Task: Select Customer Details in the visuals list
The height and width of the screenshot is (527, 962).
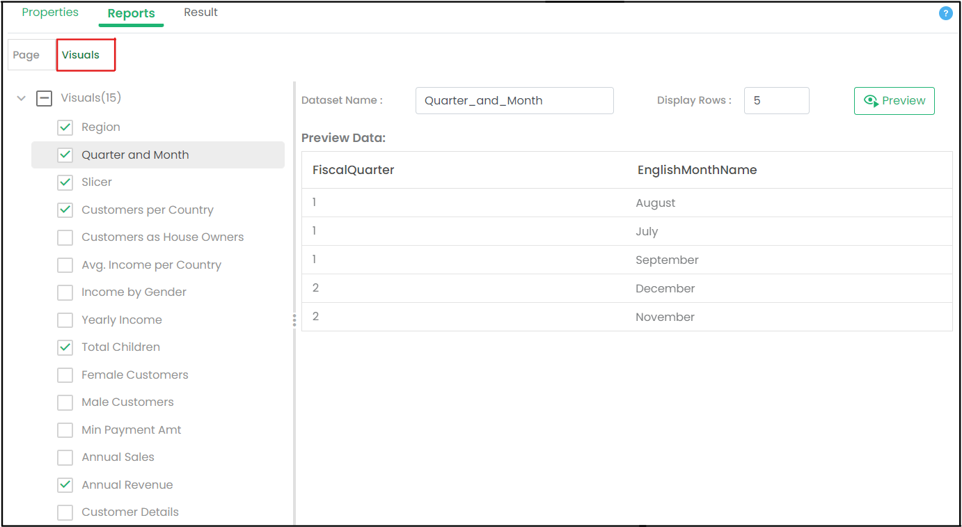Action: 130,512
